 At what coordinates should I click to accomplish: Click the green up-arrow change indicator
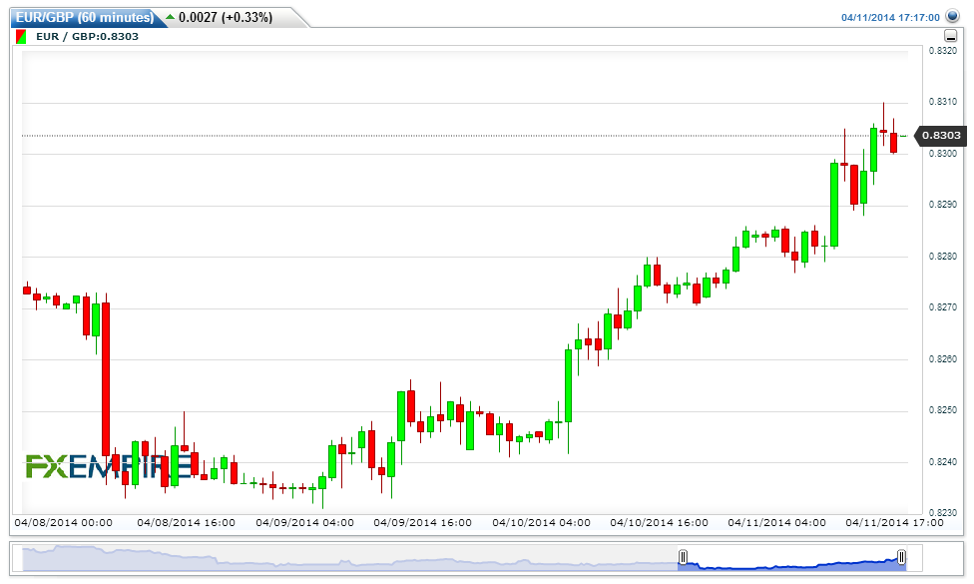[171, 17]
